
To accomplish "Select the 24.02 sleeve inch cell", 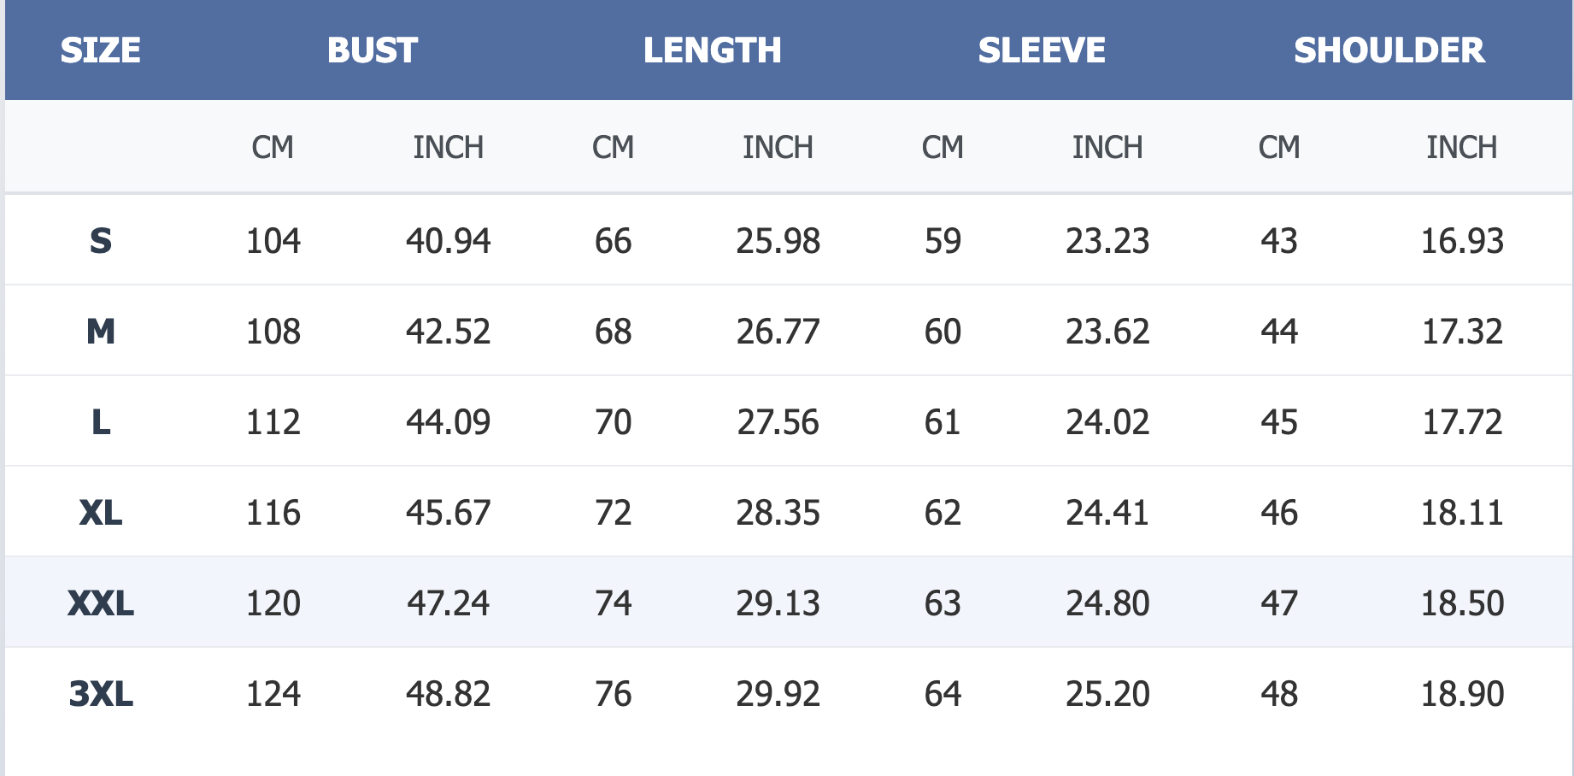I will tap(1107, 422).
